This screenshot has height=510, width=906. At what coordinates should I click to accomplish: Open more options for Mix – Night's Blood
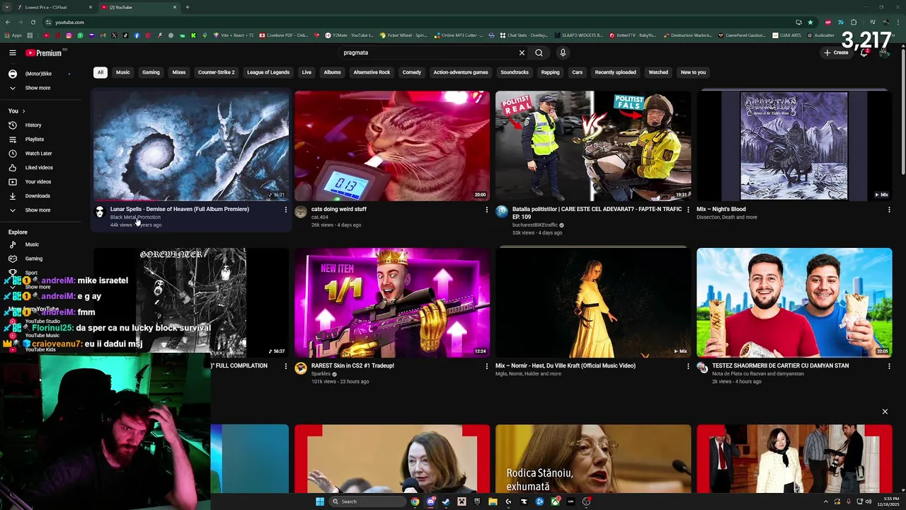[x=889, y=210]
